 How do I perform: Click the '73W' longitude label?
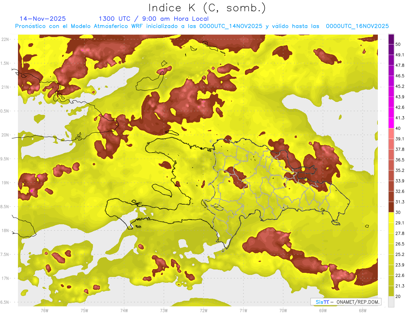click(x=164, y=310)
